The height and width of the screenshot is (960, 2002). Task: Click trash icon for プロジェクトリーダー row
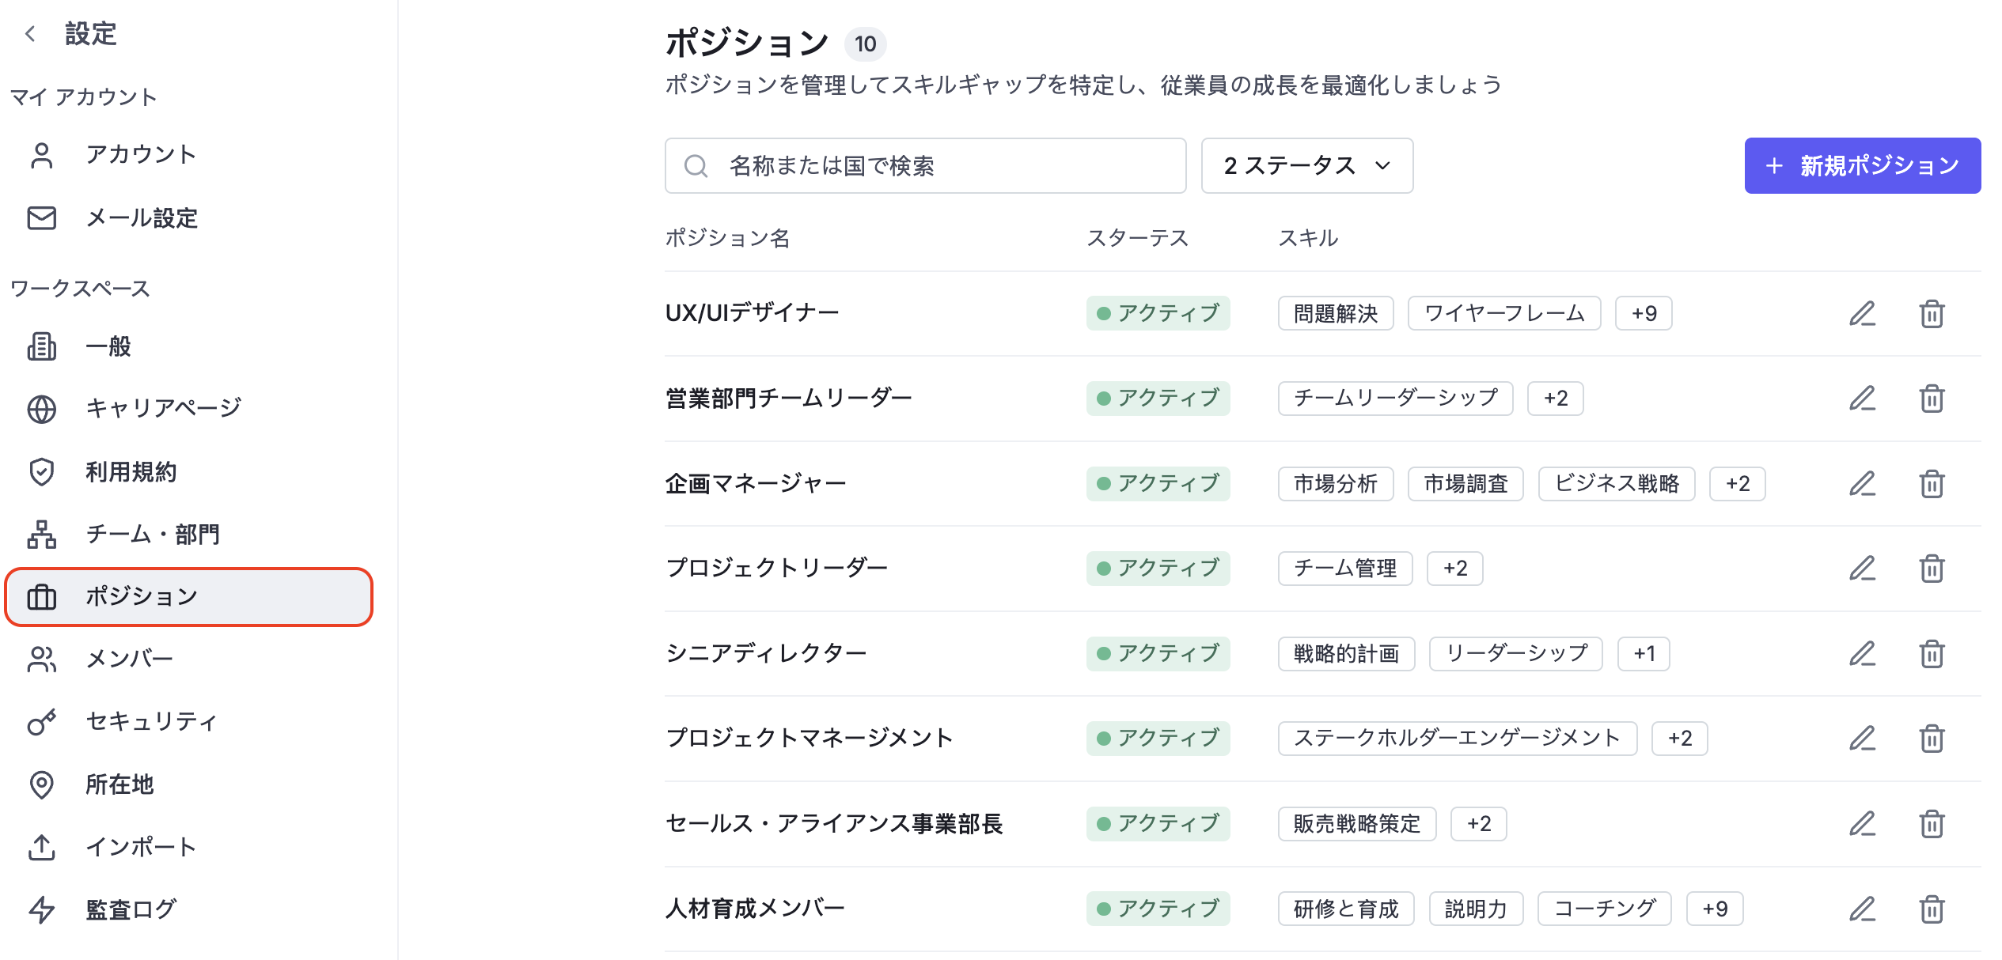click(1932, 569)
